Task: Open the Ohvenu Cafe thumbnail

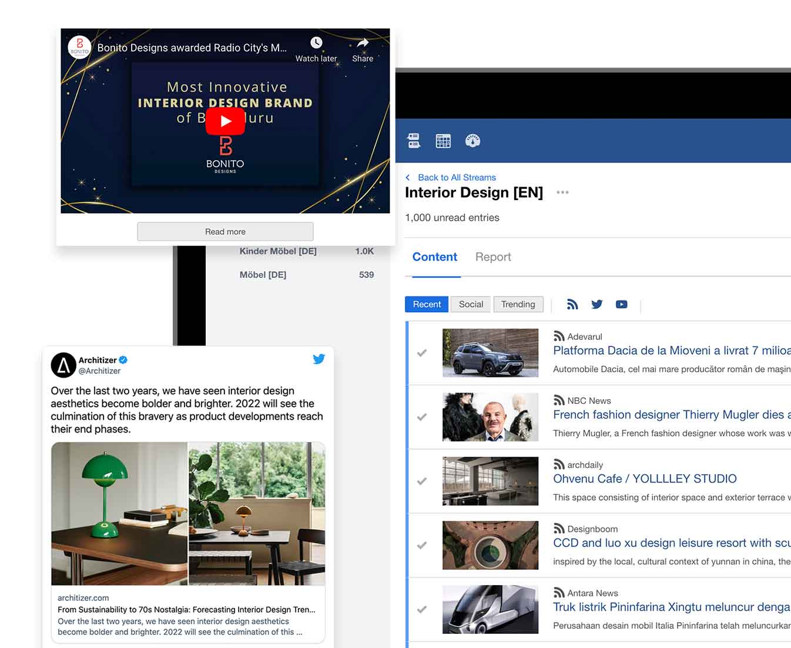Action: coord(490,481)
